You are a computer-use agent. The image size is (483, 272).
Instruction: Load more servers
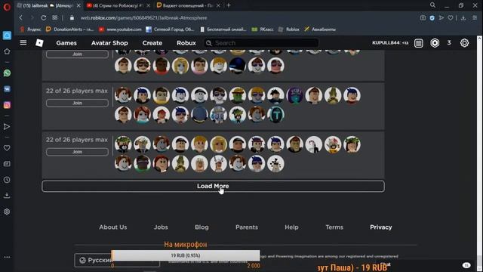[213, 187]
